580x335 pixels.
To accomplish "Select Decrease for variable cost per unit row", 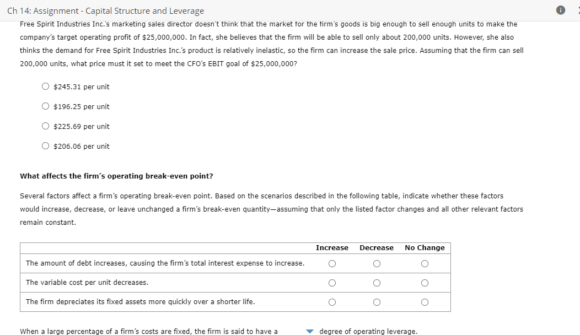I will [376, 283].
